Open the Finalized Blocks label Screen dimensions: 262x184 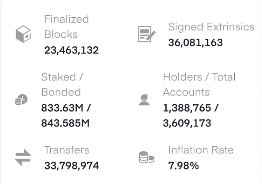pyautogui.click(x=66, y=27)
